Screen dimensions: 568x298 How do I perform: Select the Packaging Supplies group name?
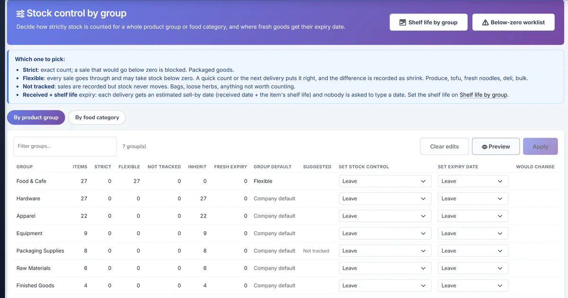coord(40,251)
